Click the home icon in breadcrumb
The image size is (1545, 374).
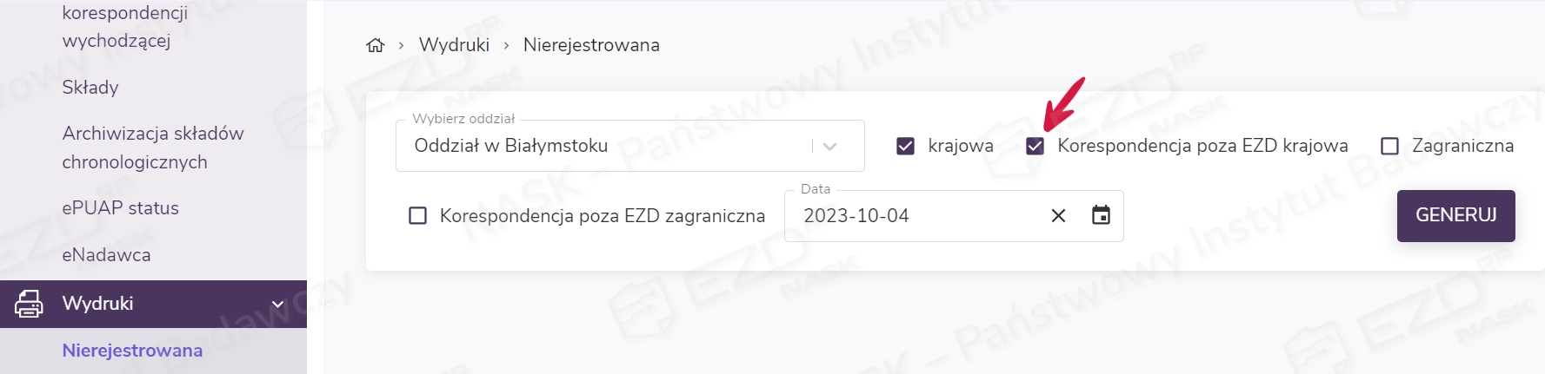click(375, 45)
